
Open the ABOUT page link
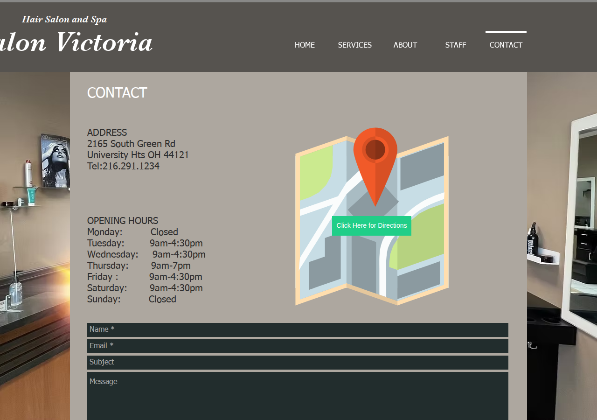pos(405,45)
